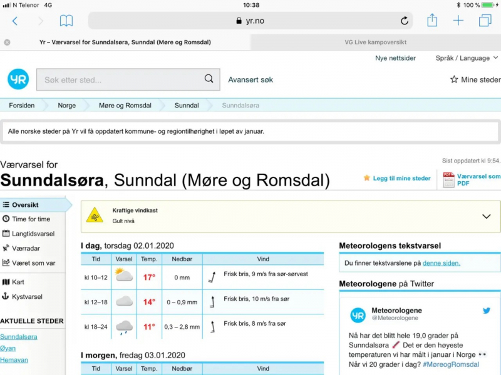Tap the Safari back arrow
501x375 pixels.
pos(15,21)
